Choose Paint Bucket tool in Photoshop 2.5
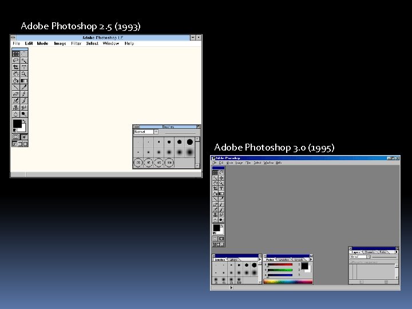Screen dimensions: 412x309 (x=16, y=81)
